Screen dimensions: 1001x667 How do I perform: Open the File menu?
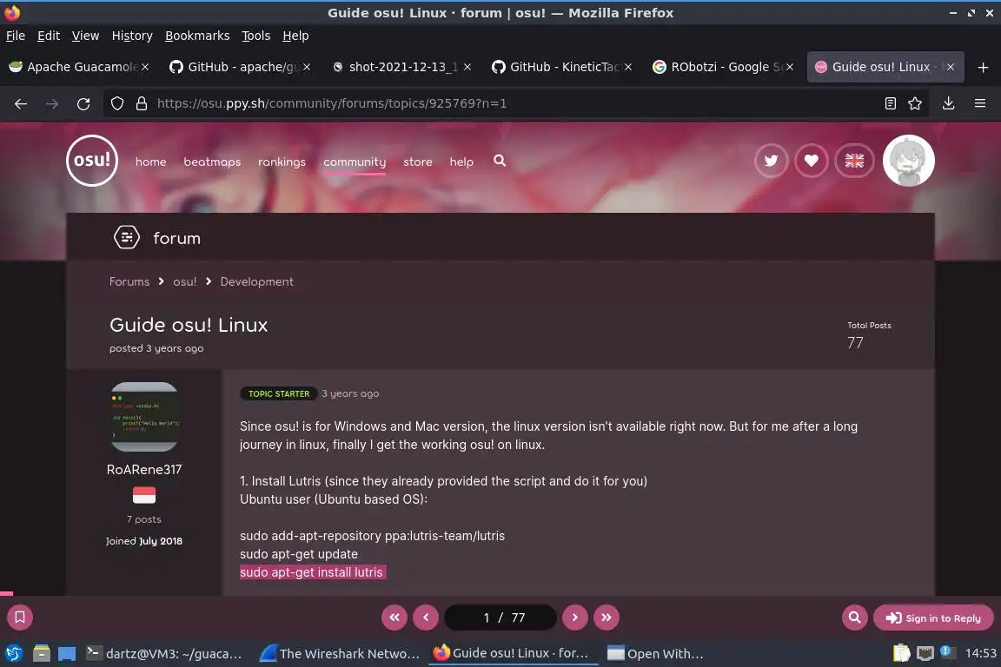click(16, 36)
